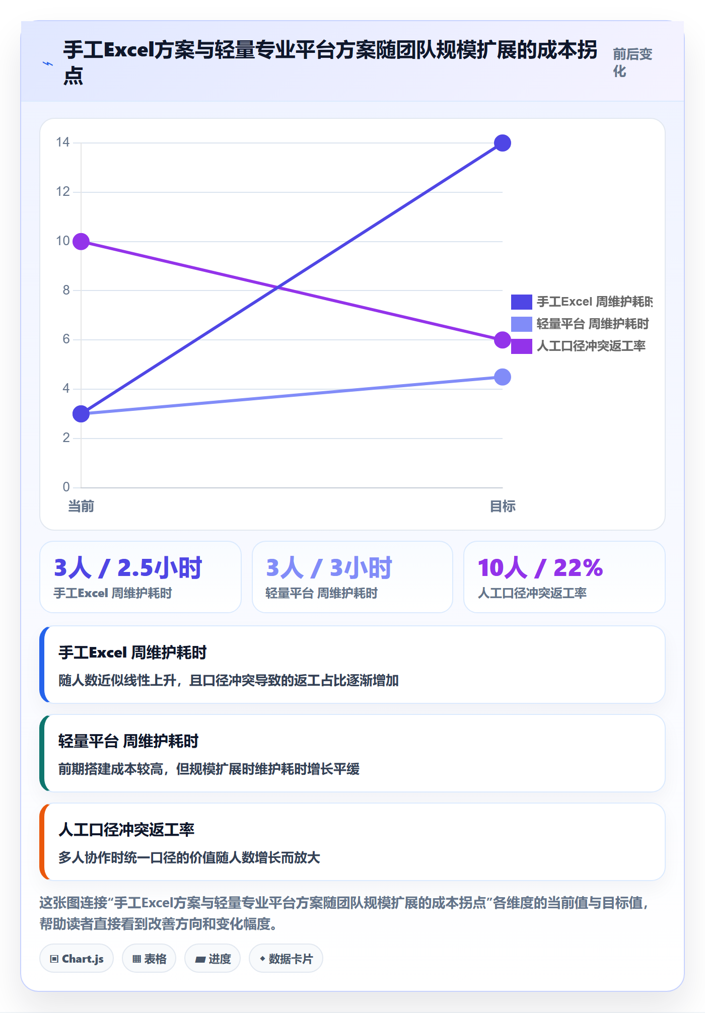Viewport: 705px width, 1013px height.
Task: Click the 进度 tag chip
Action: (x=213, y=958)
